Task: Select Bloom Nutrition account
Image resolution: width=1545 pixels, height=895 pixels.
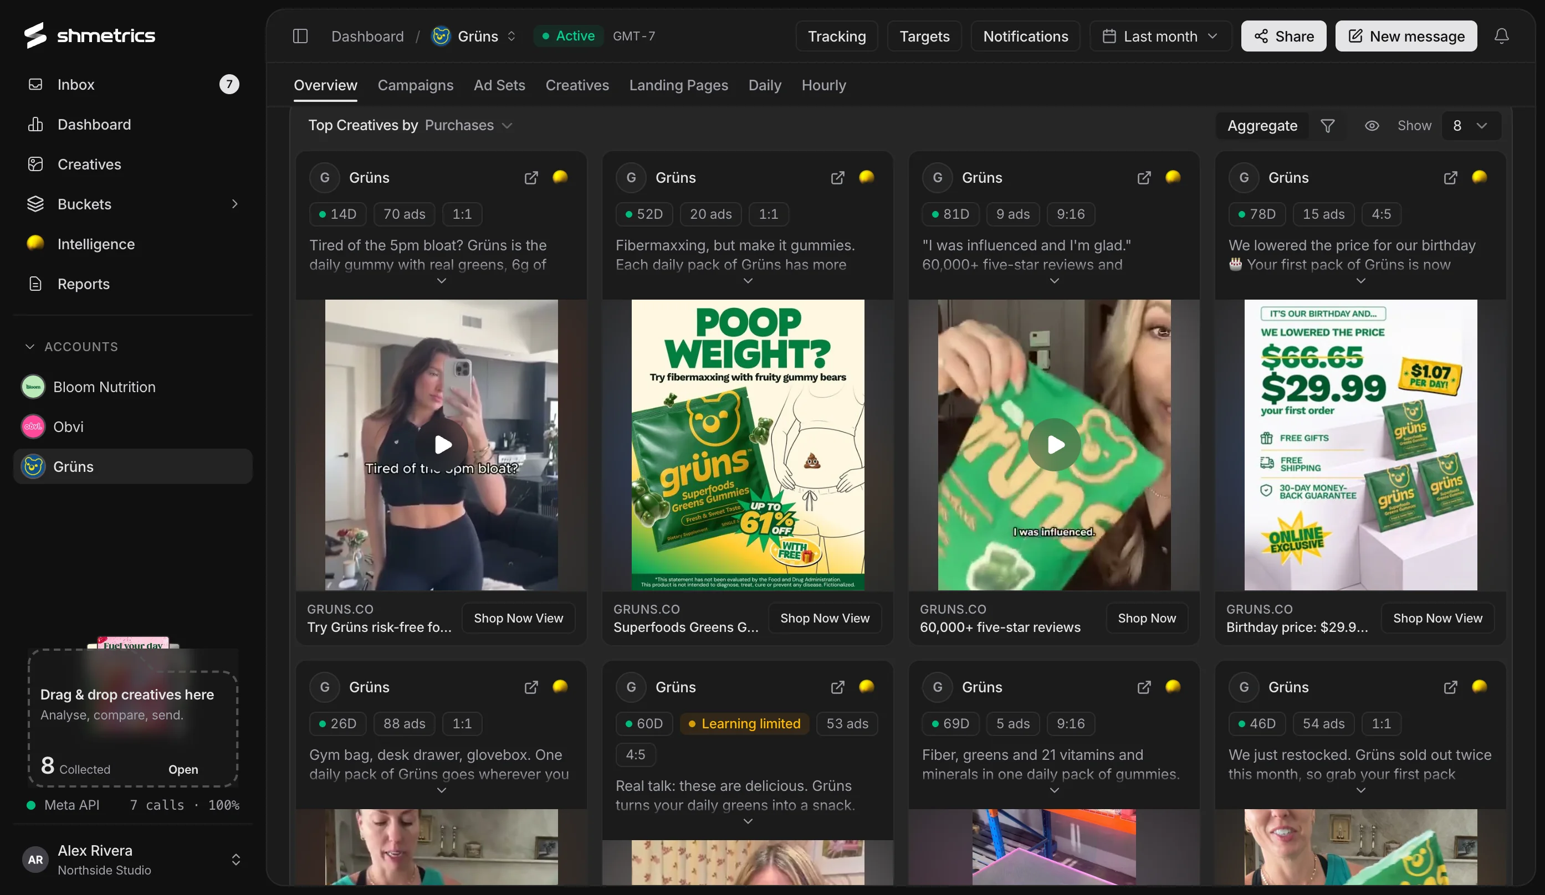Action: point(132,387)
